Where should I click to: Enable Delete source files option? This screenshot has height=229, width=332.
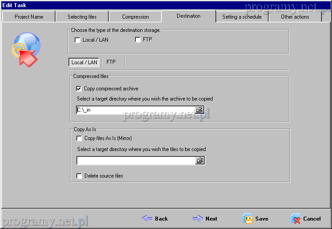(79, 176)
